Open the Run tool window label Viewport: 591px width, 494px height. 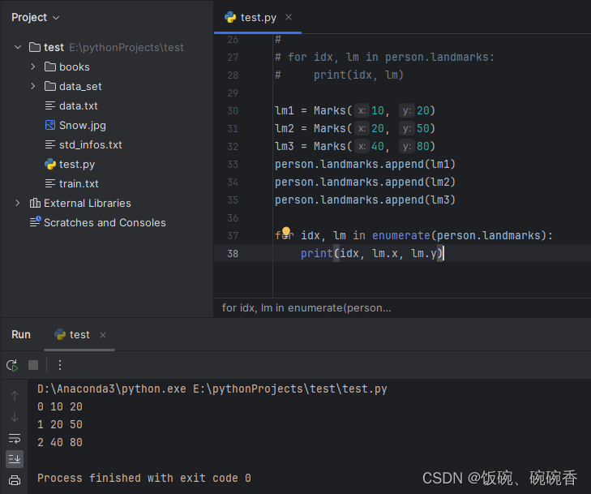click(21, 334)
